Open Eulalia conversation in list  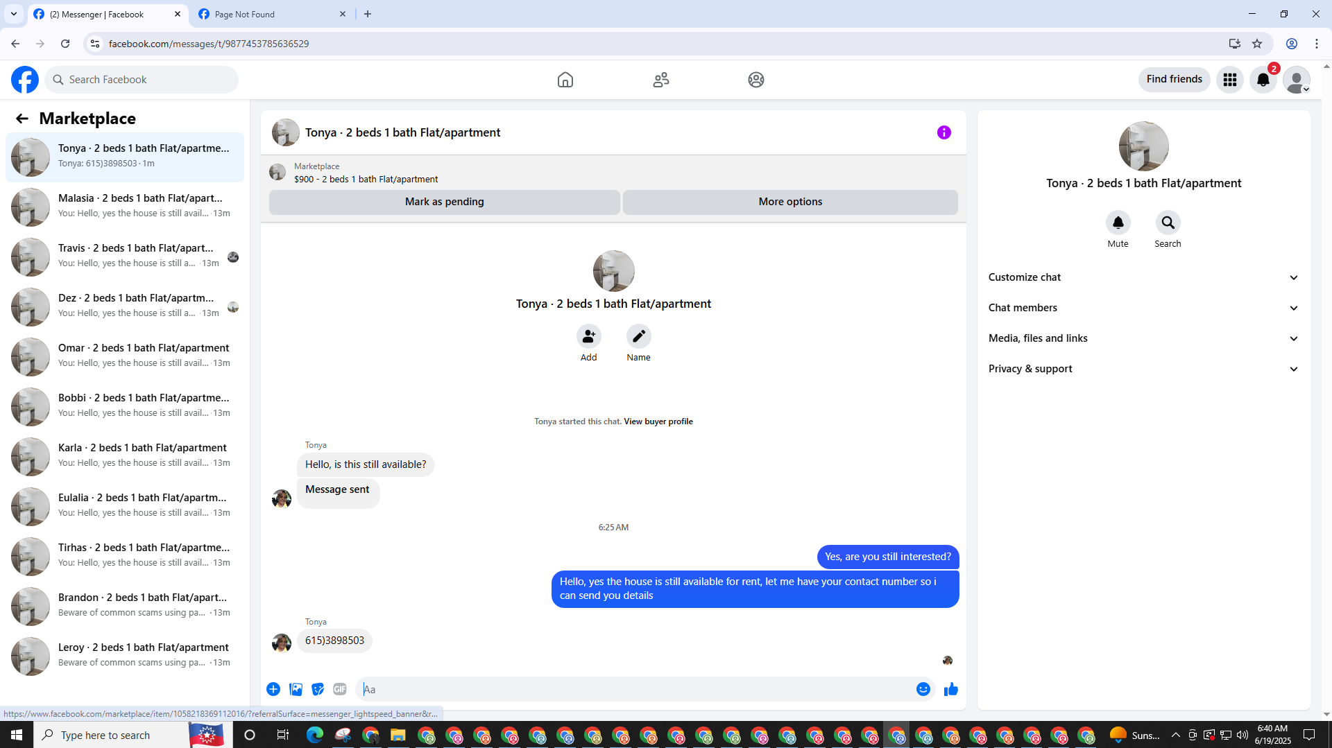(125, 507)
